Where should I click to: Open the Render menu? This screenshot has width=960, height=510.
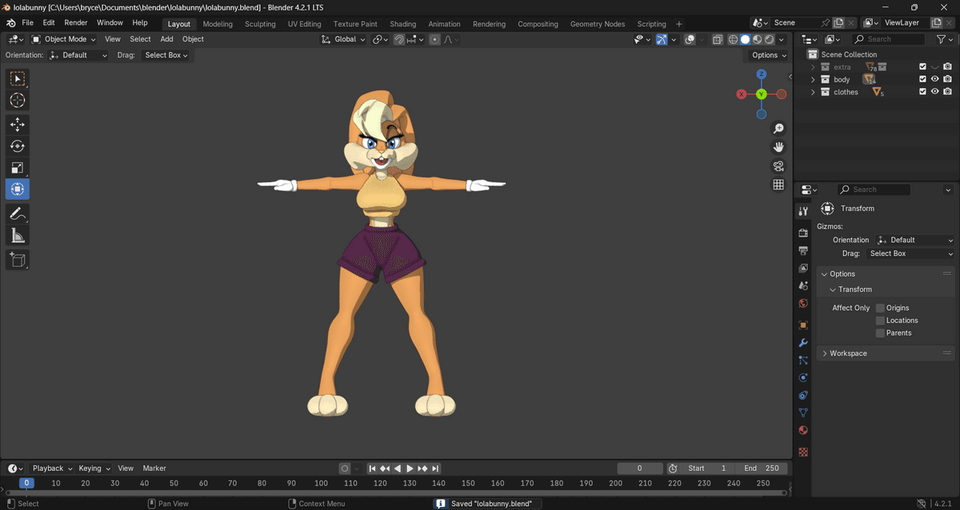point(76,23)
